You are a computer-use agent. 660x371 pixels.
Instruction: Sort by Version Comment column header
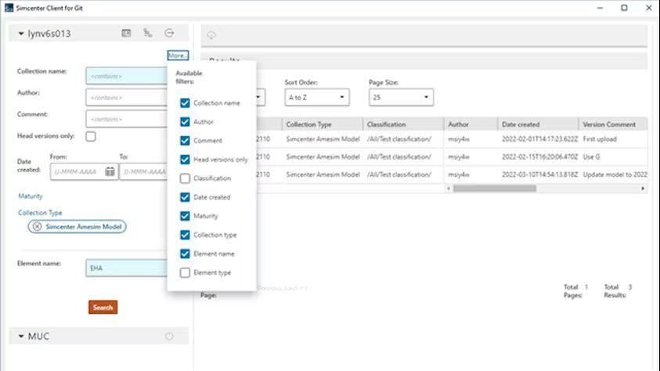click(613, 124)
